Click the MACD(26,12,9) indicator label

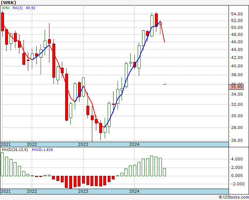click(15, 150)
